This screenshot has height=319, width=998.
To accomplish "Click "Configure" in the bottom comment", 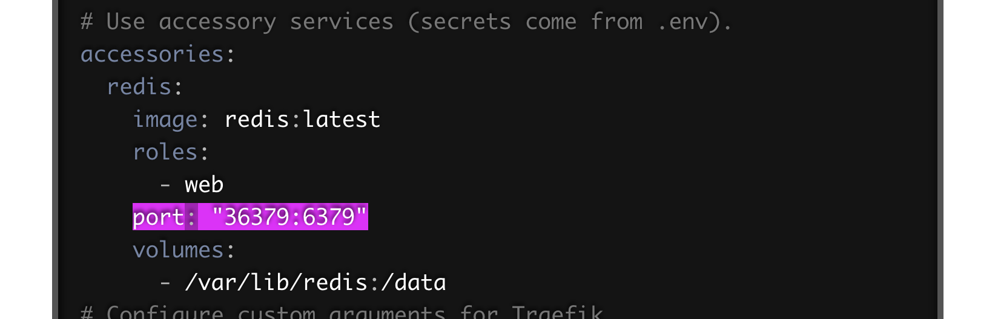I will pos(165,312).
